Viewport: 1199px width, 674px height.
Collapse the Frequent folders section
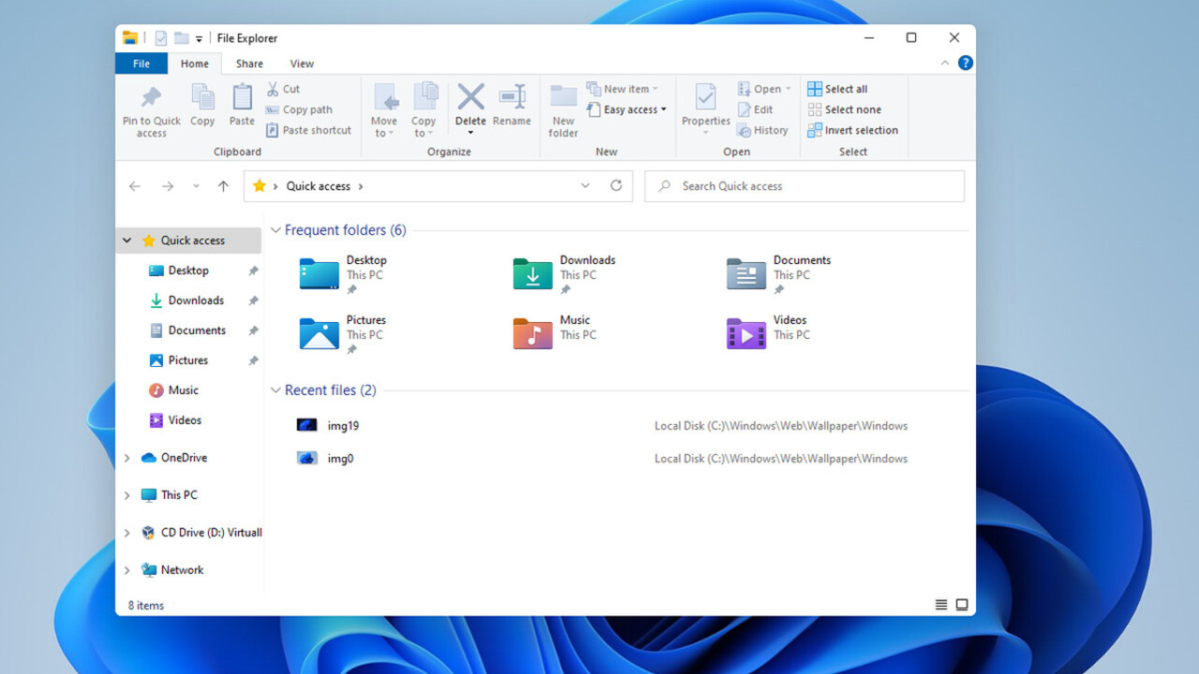click(275, 230)
